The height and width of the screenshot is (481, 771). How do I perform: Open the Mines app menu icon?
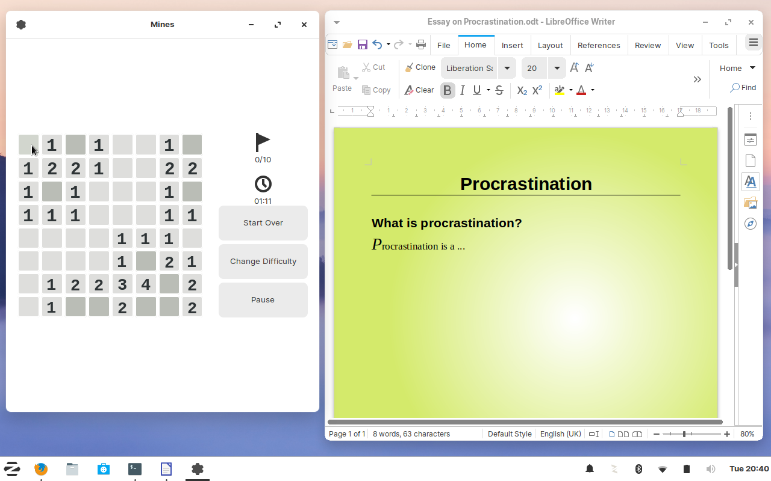[22, 25]
